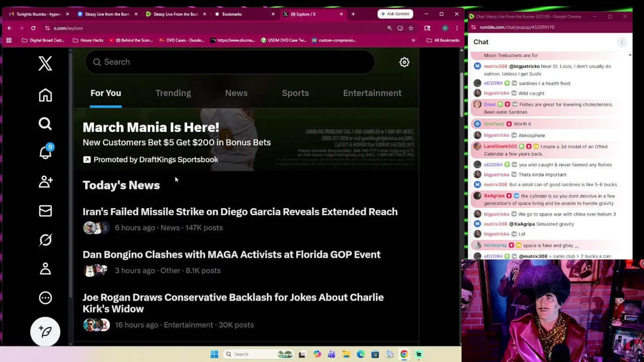Open Dan Bongino Clashes with MAGA story
644x362 pixels.
(x=231, y=254)
